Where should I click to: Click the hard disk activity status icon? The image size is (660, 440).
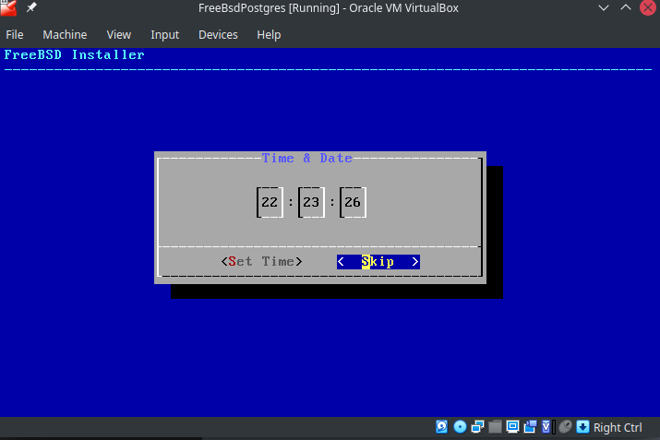point(441,427)
